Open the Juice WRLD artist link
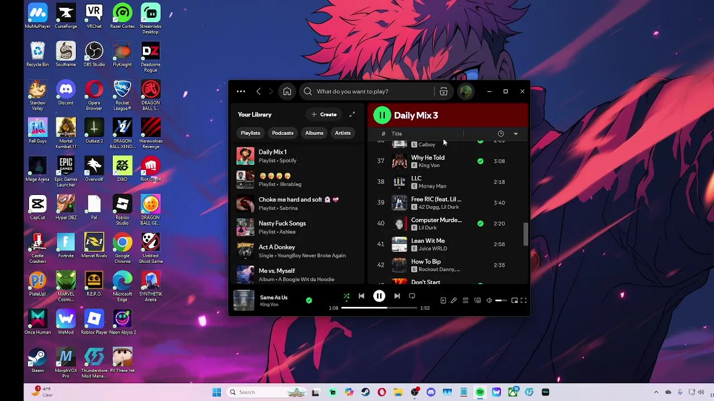 point(432,248)
